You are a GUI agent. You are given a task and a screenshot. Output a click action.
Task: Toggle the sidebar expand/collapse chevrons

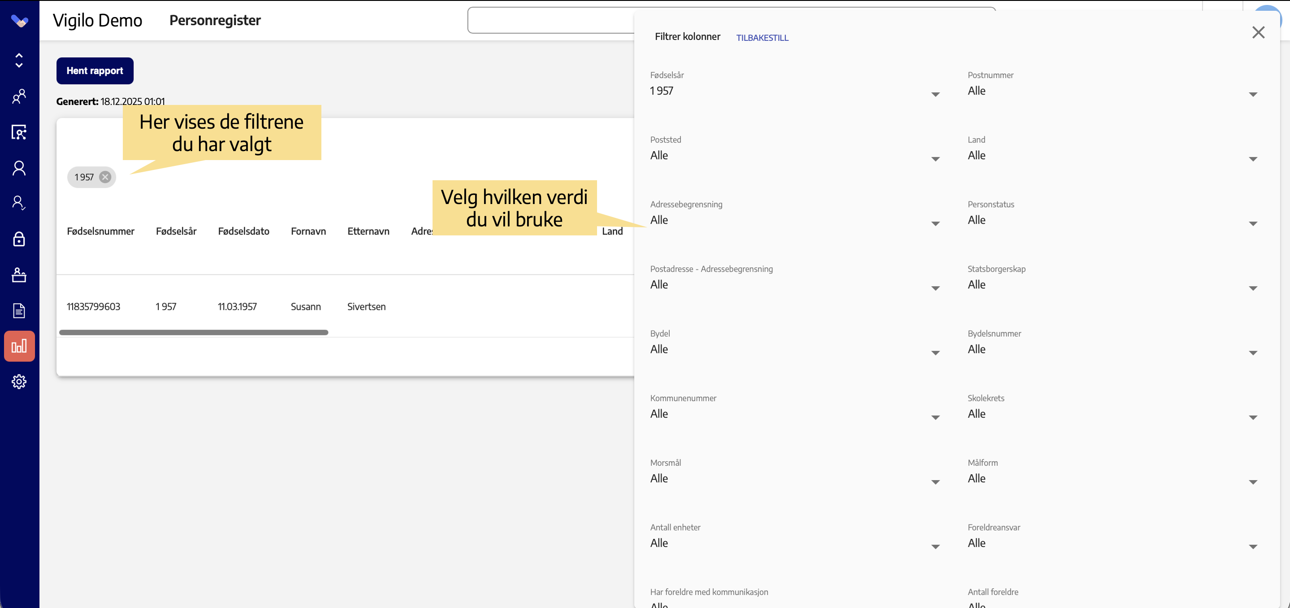tap(19, 60)
